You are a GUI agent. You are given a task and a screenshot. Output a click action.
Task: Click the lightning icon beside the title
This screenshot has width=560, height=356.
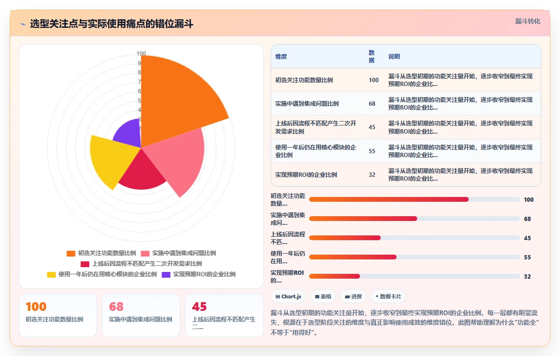click(23, 25)
